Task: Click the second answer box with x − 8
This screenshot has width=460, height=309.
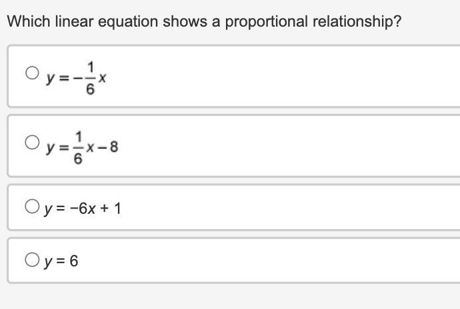Action: [234, 146]
